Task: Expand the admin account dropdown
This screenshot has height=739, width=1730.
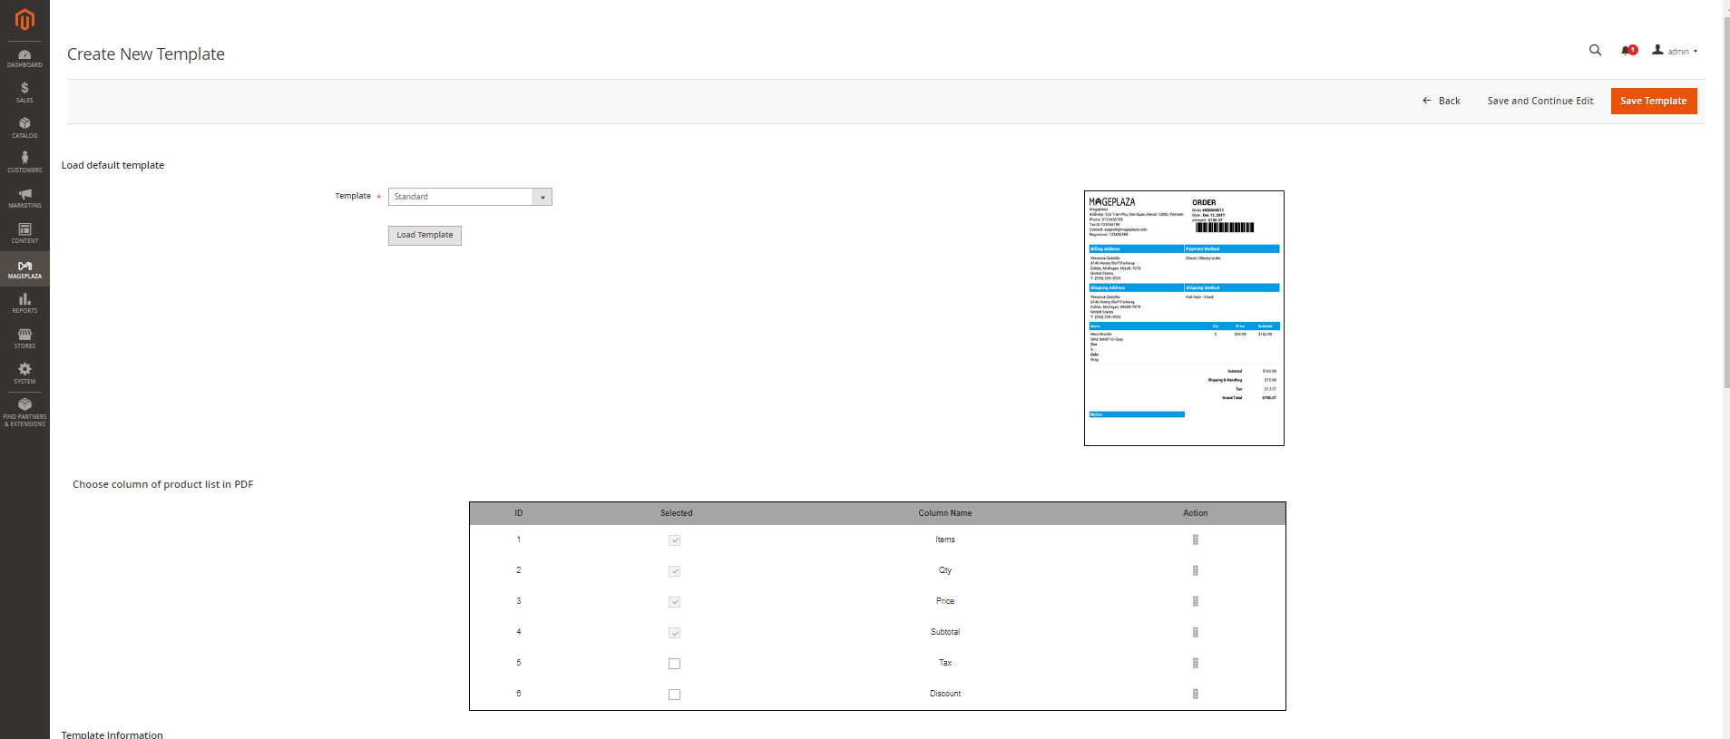Action: pos(1675,52)
